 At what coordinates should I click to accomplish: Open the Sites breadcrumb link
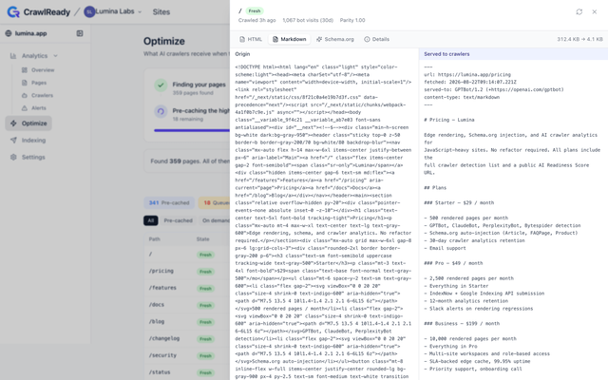(x=161, y=12)
